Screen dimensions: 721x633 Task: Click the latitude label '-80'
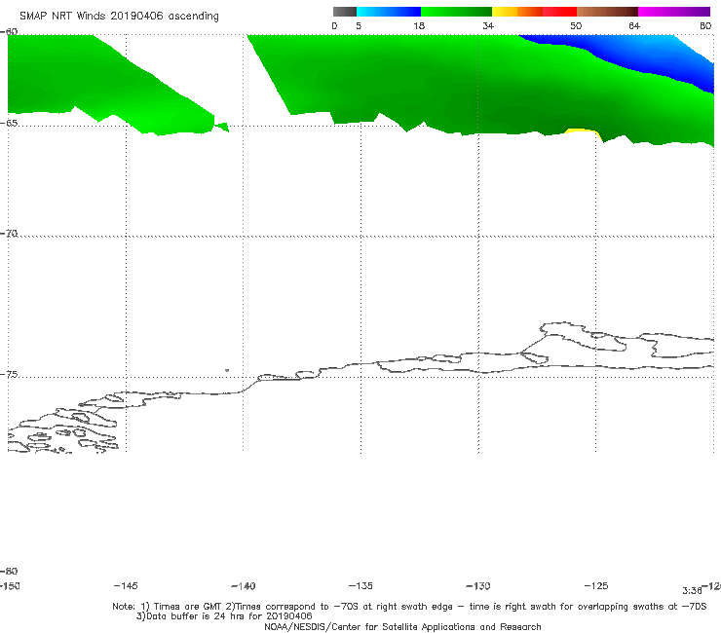point(9,571)
